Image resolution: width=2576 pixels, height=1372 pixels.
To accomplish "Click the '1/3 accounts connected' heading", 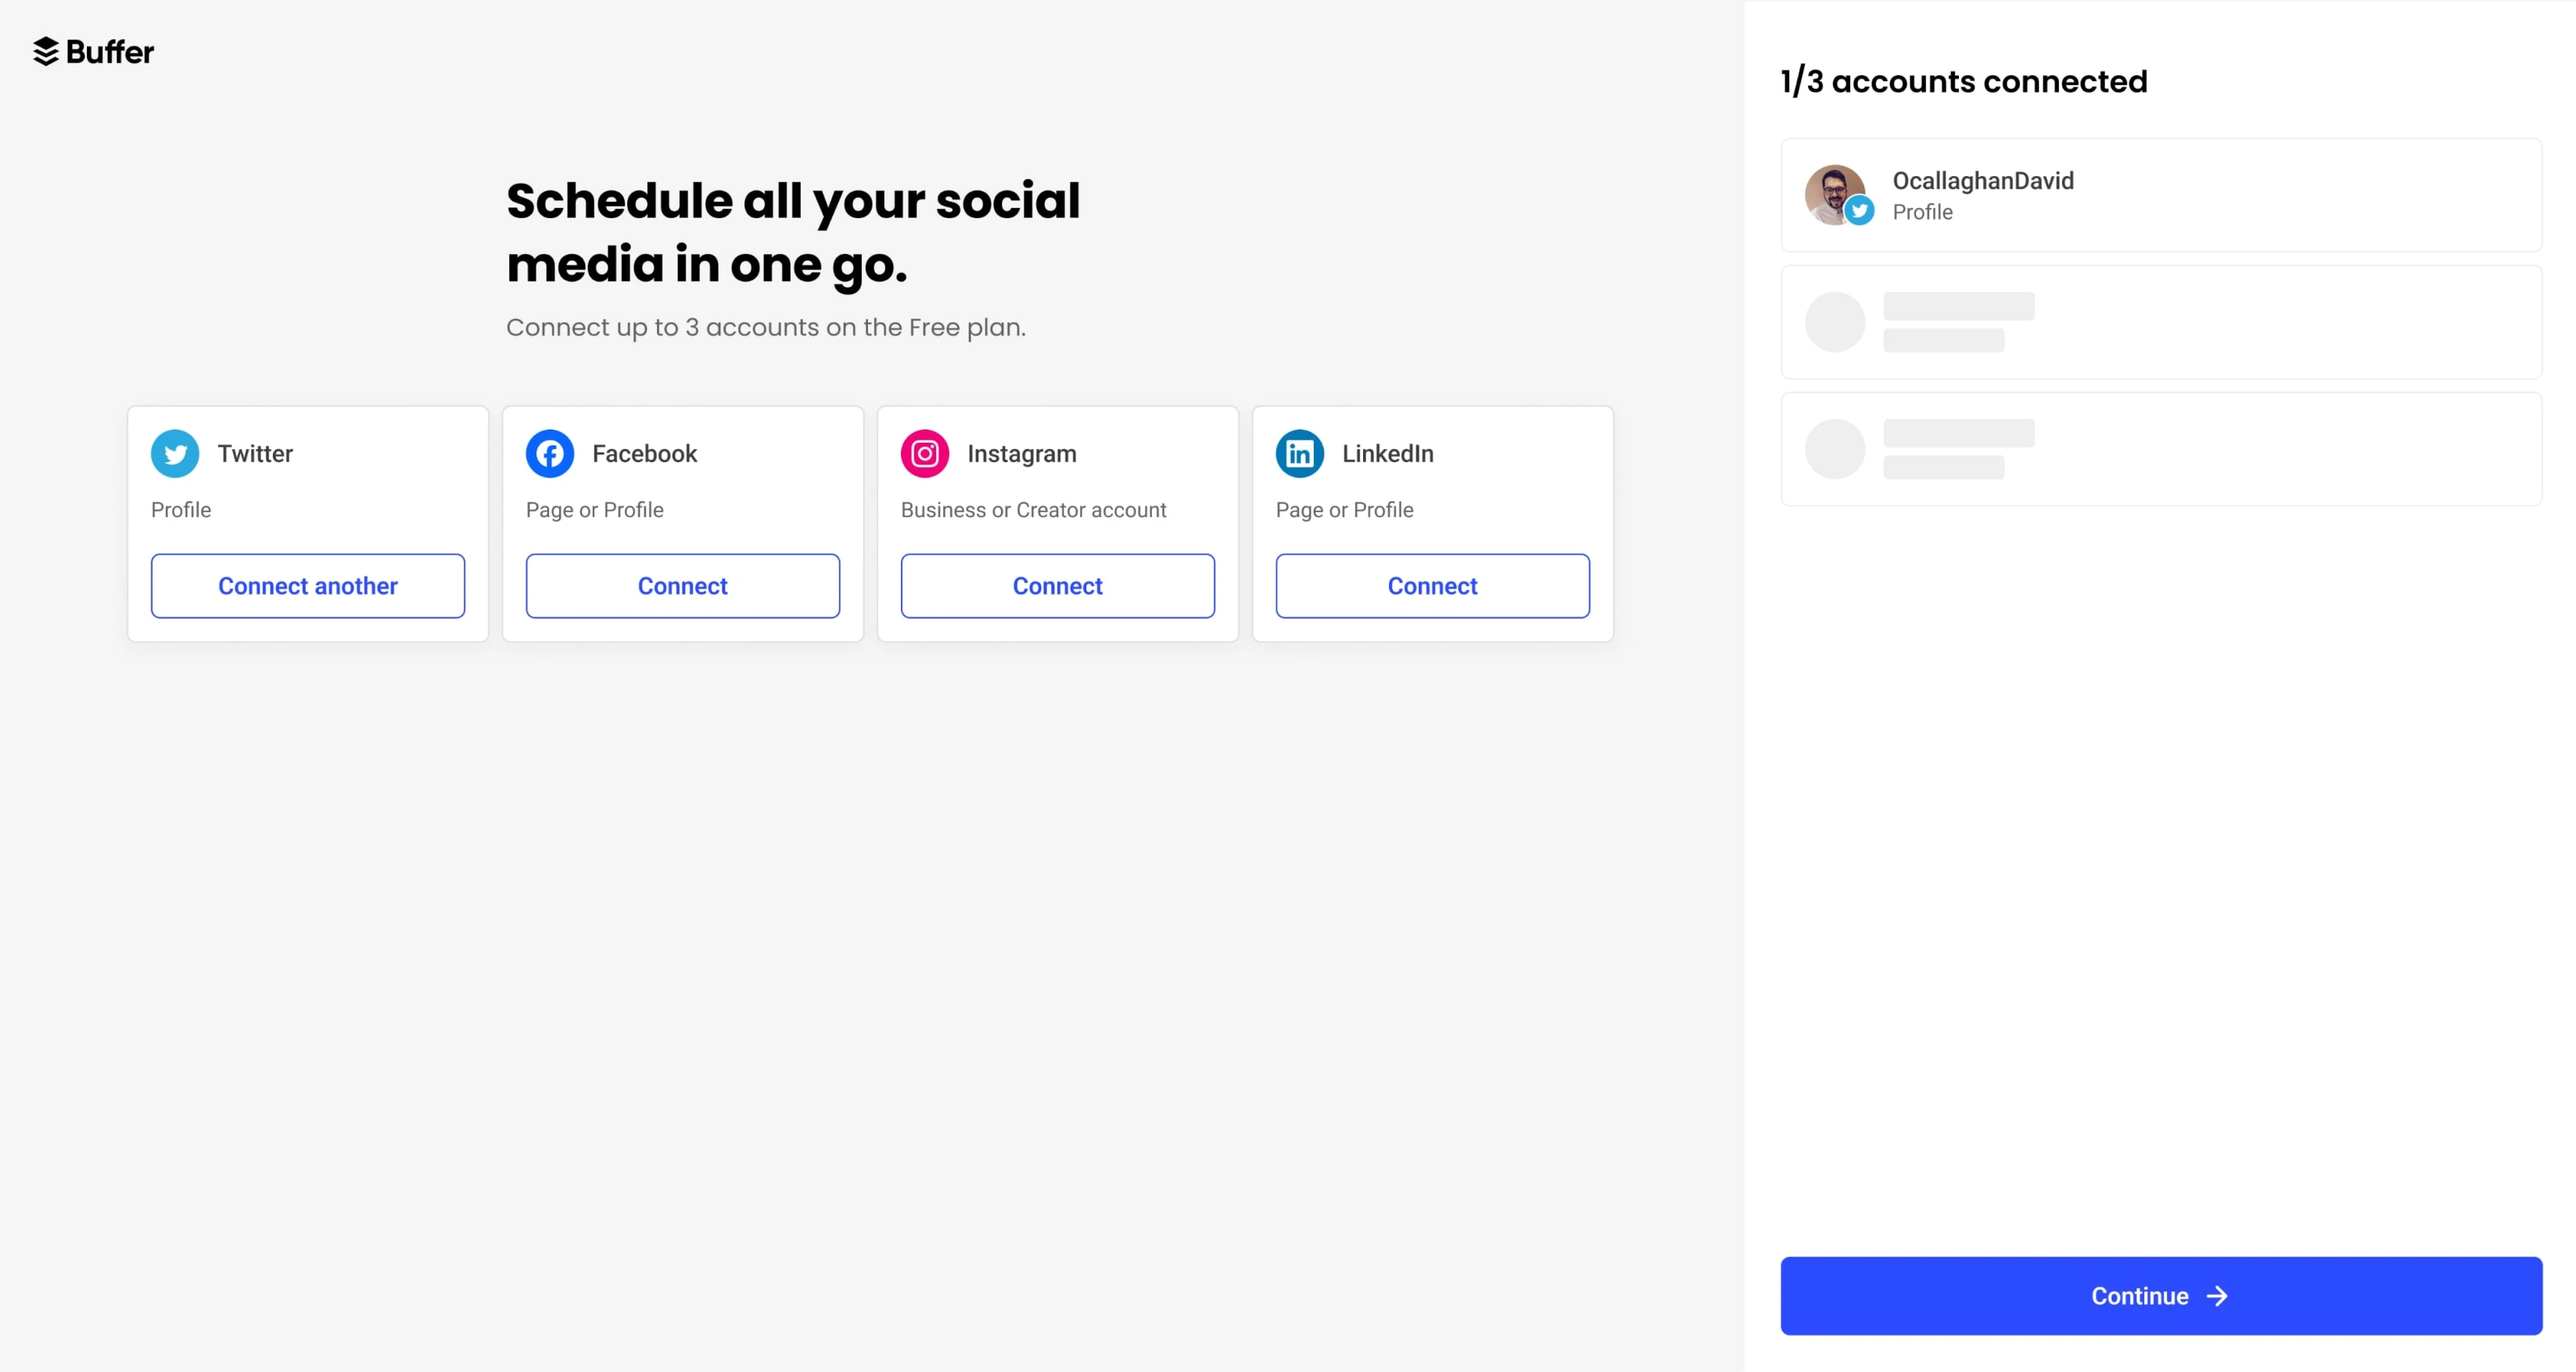I will pyautogui.click(x=1964, y=81).
